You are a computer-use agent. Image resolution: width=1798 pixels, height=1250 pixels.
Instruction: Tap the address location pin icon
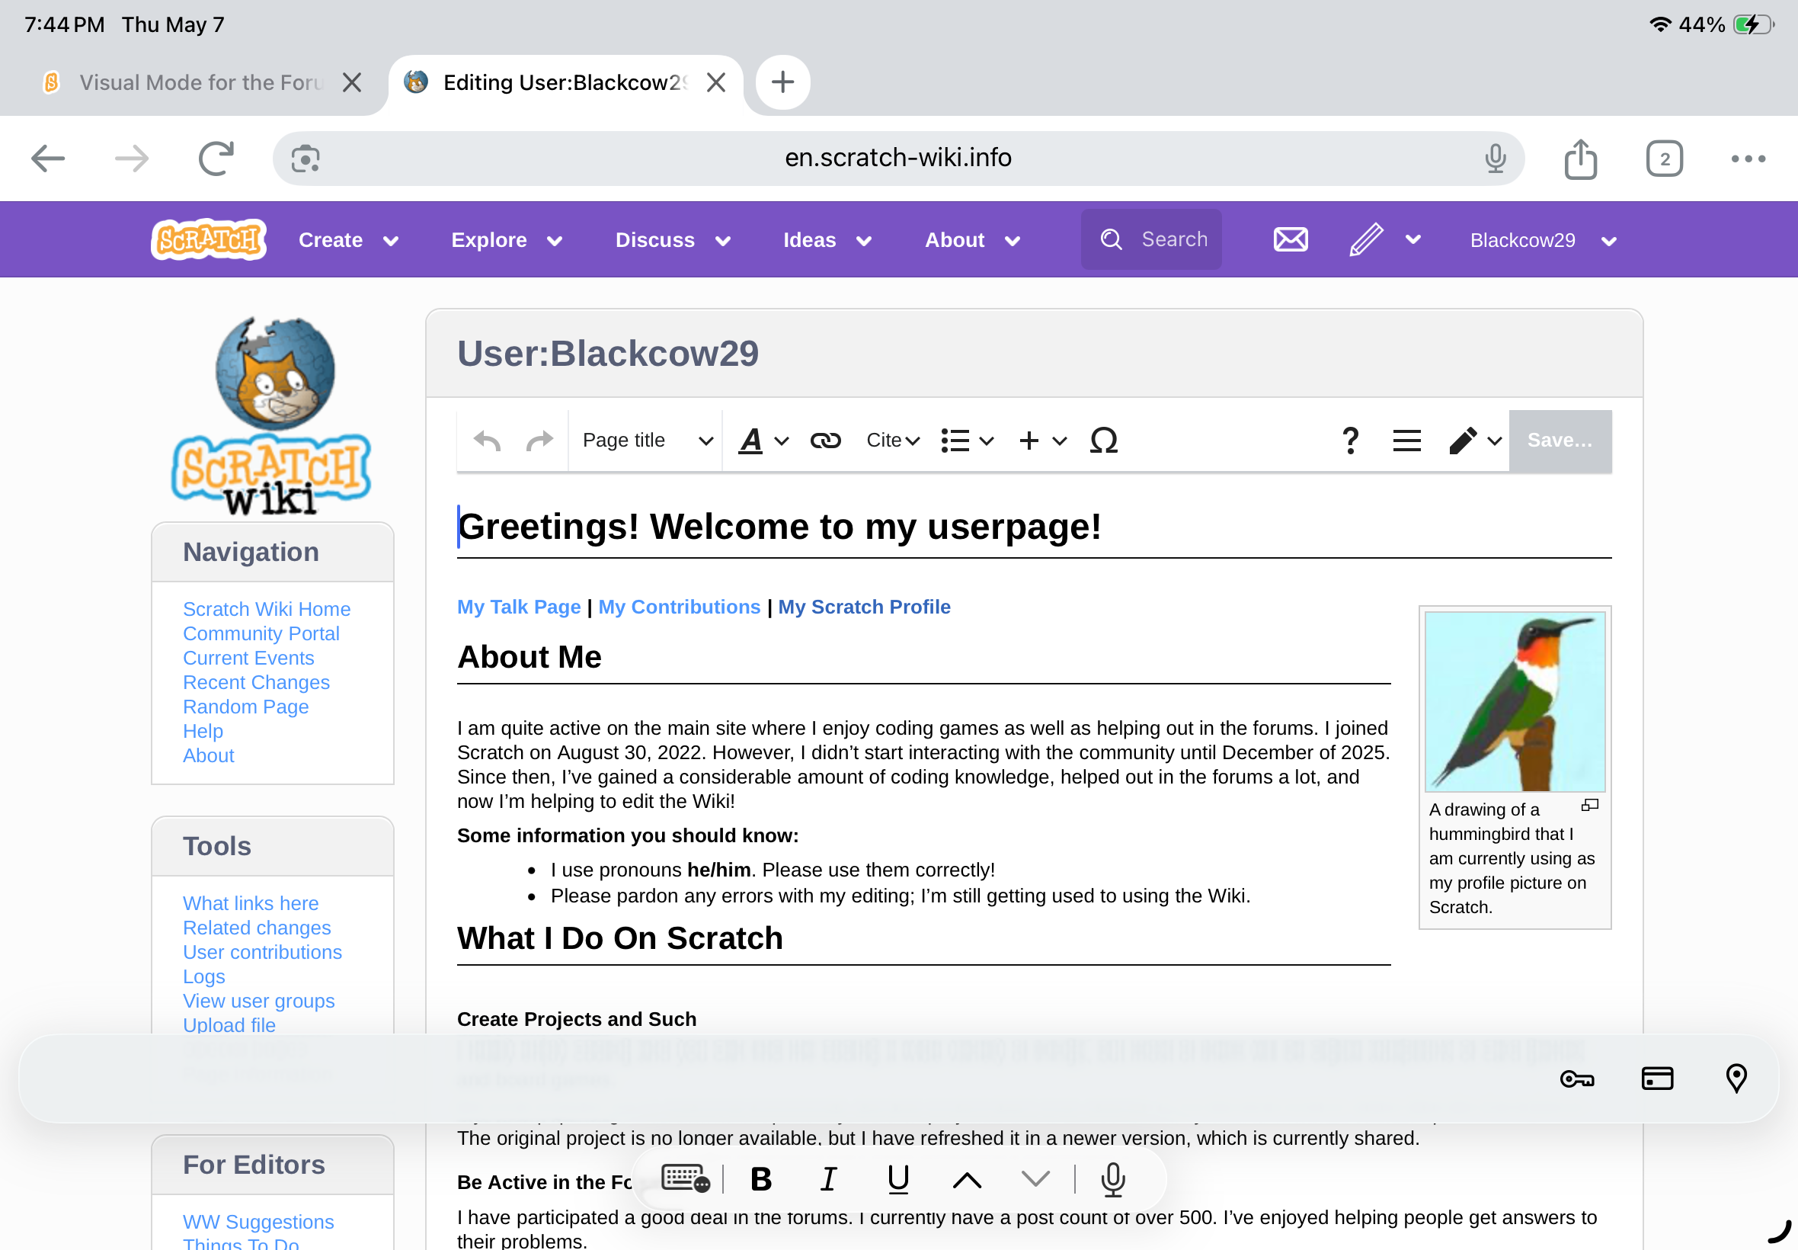1736,1079
